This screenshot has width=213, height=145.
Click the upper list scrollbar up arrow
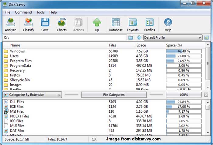click(x=208, y=44)
